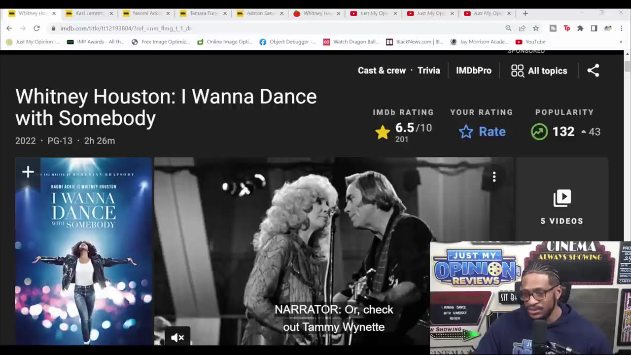The height and width of the screenshot is (355, 631).
Task: Toggle the browser side panel icon
Action: 594,28
